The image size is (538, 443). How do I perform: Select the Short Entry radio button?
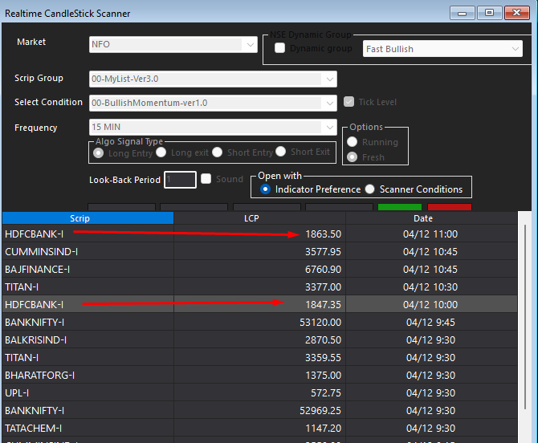[217, 152]
